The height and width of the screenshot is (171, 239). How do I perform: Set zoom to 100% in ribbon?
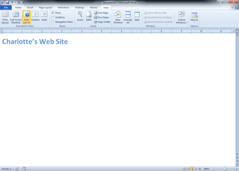click(89, 16)
